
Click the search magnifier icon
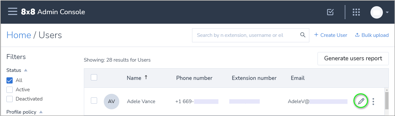(303, 35)
